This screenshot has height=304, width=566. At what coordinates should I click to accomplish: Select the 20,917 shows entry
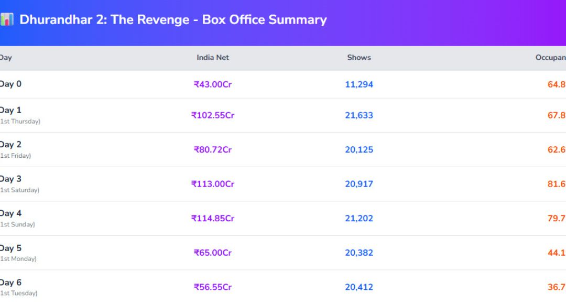359,184
